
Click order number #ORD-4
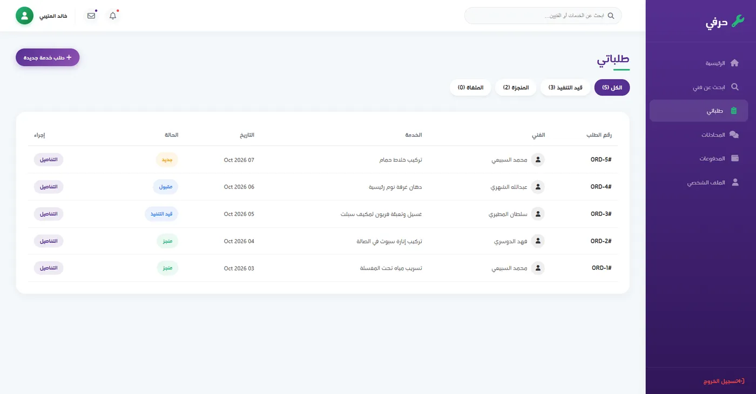click(x=601, y=187)
